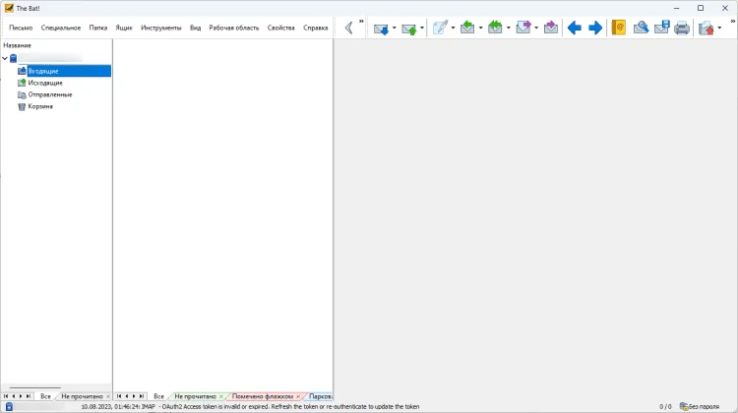Click the Send queued mail icon
This screenshot has width=738, height=413.
409,29
